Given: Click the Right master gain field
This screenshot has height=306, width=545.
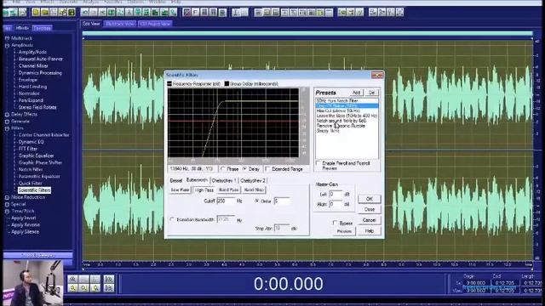Looking at the screenshot, I should pos(336,204).
